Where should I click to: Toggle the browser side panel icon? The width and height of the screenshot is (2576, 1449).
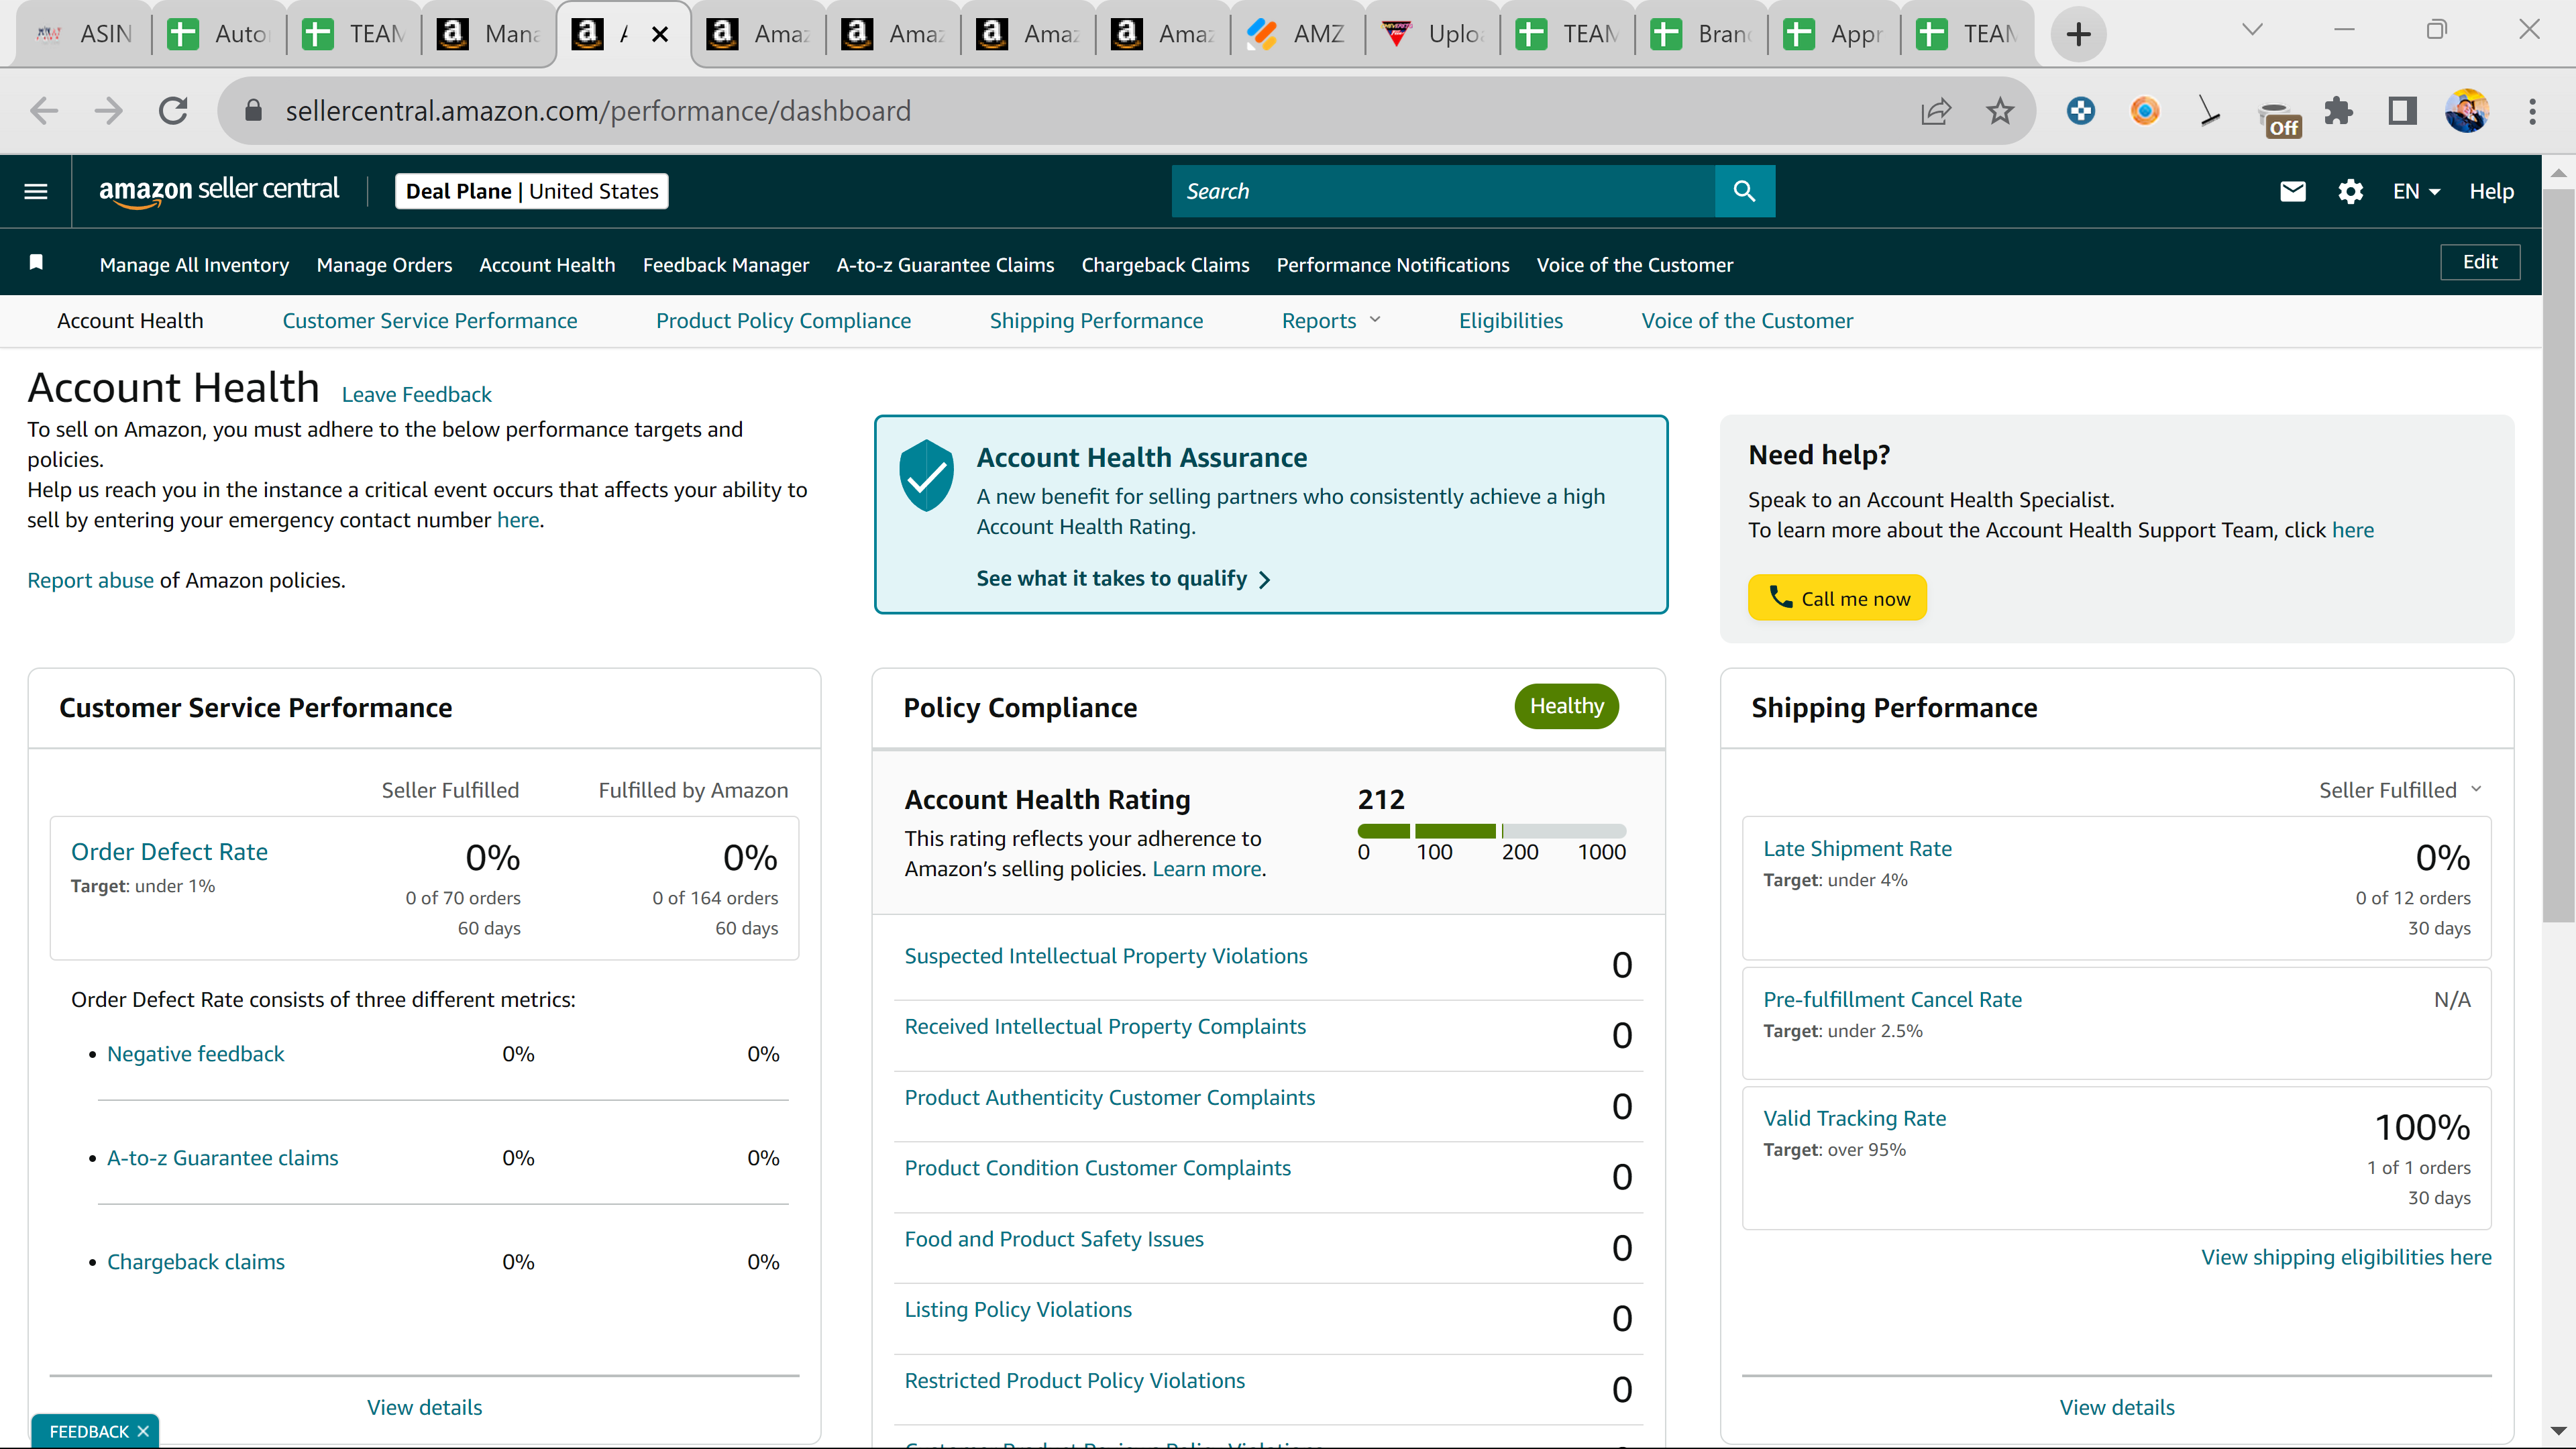(2402, 111)
